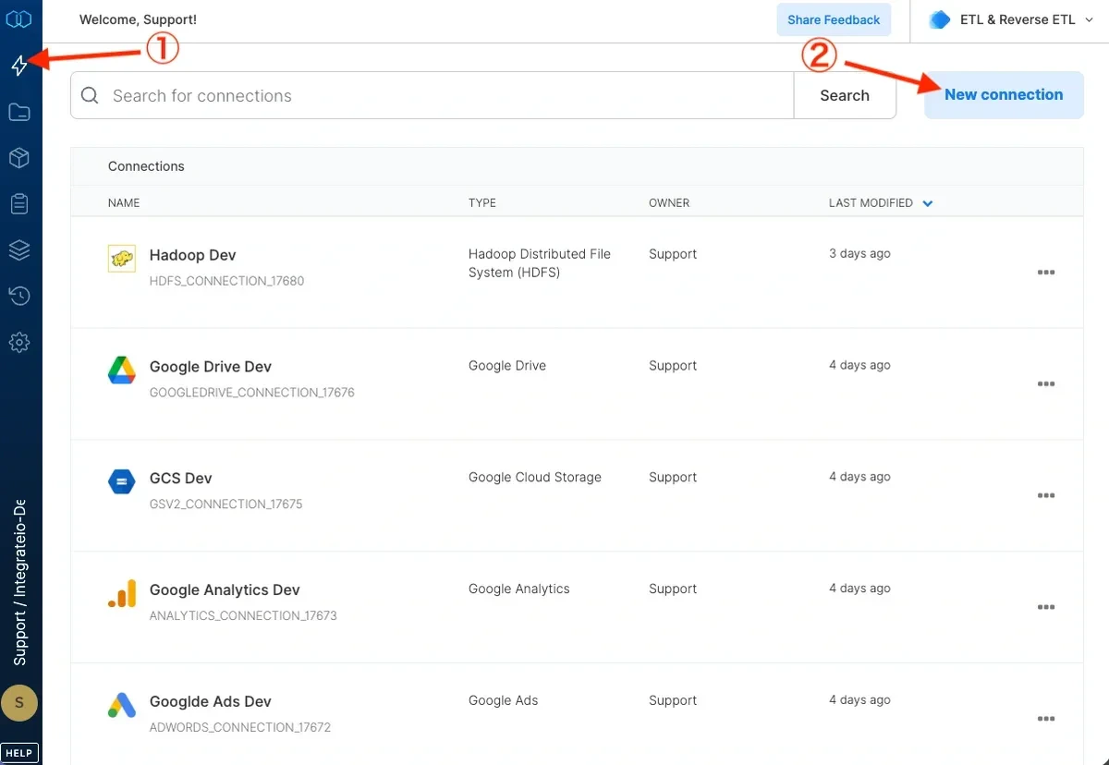Select the ADWORDS_CONNECTION_17672 identifier text

tap(240, 728)
